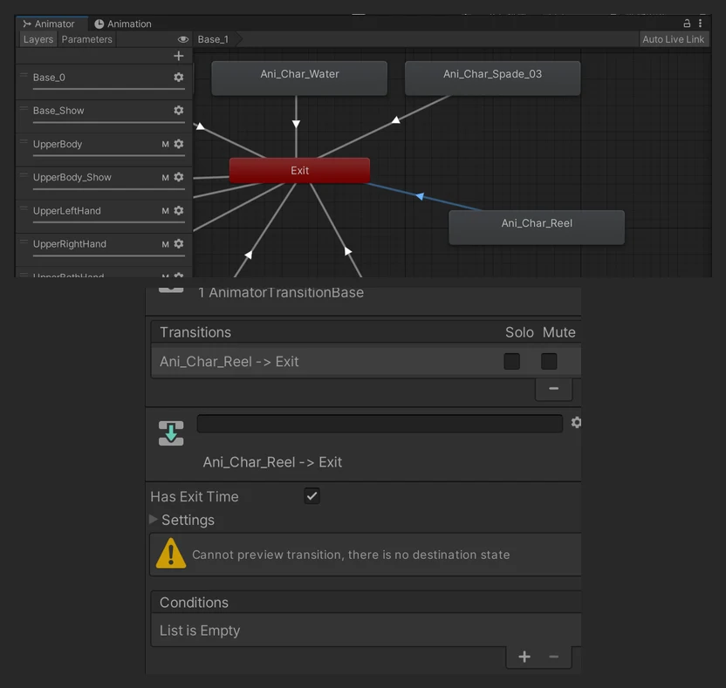Open settings gear for UpperRightHand layer
This screenshot has width=726, height=688.
pos(179,244)
